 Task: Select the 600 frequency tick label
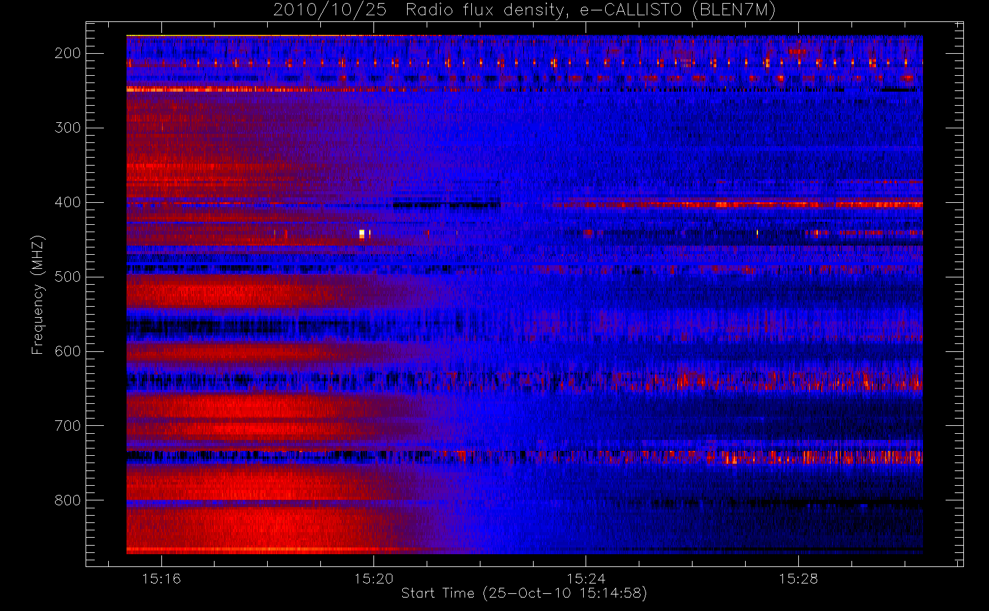[67, 351]
